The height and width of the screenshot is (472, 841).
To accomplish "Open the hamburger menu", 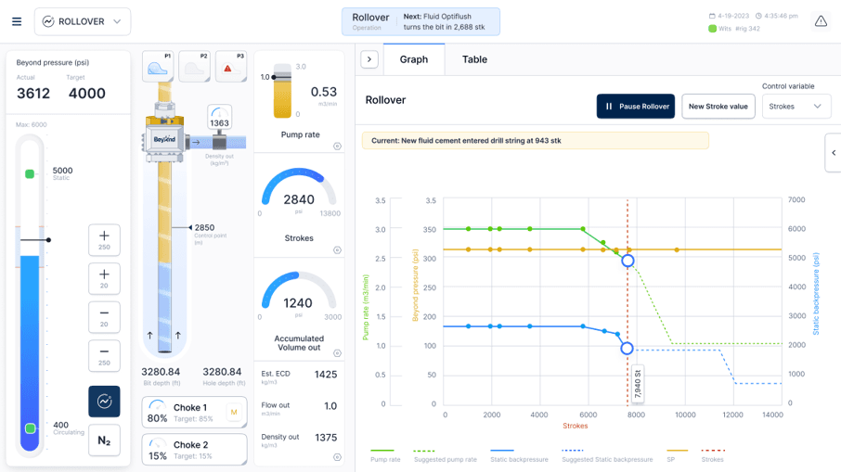I will click(x=17, y=21).
